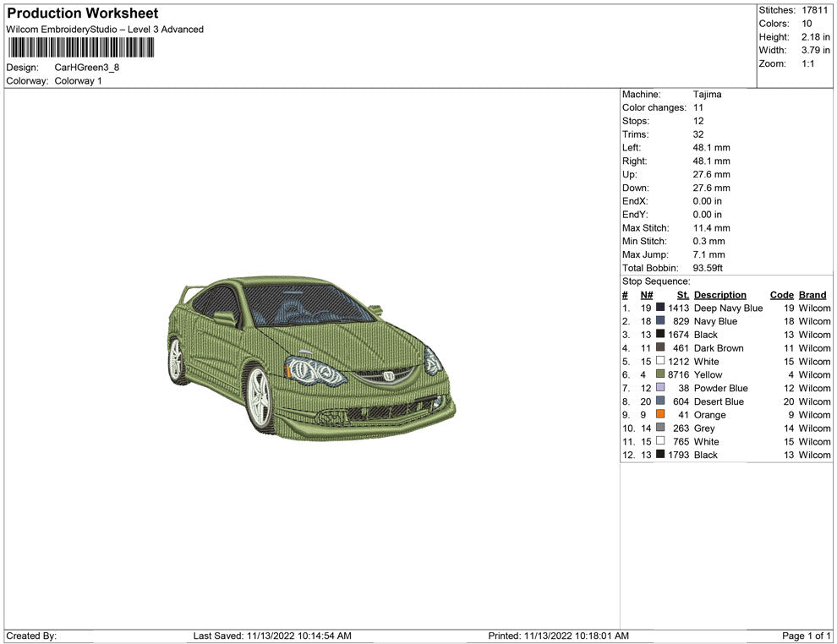The image size is (837, 644).
Task: Click the Dark Brown thread swatch
Action: point(660,348)
